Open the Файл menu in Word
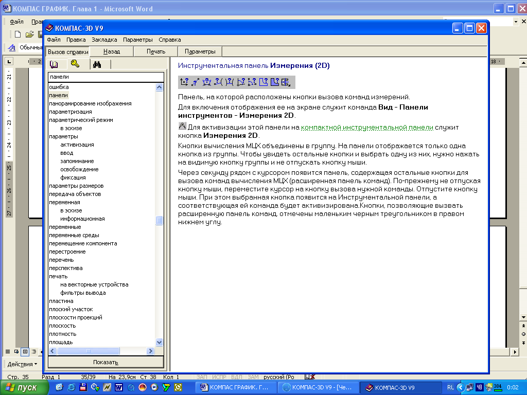 point(16,22)
